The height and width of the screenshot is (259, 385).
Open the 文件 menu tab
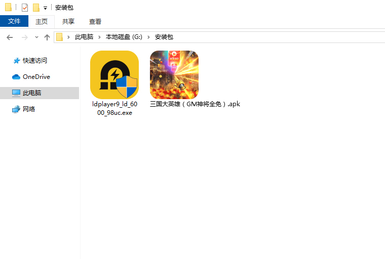(14, 21)
